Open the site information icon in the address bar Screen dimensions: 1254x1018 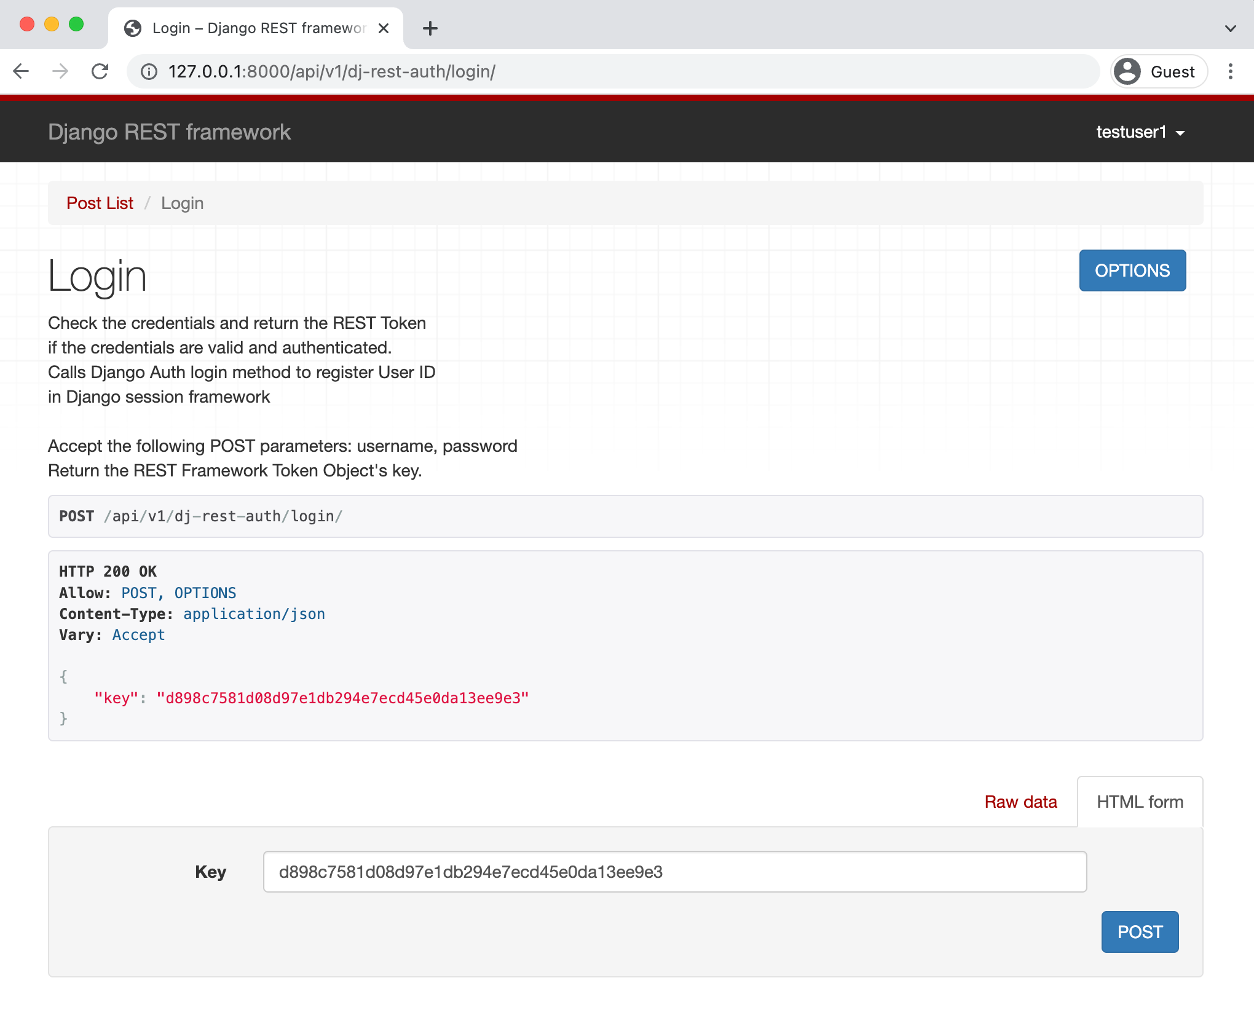(149, 72)
